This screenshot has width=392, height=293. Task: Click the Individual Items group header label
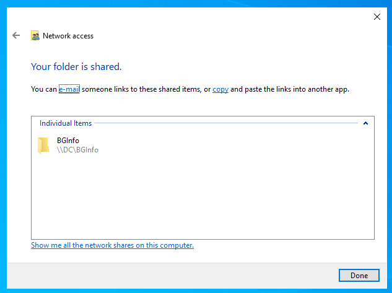66,123
